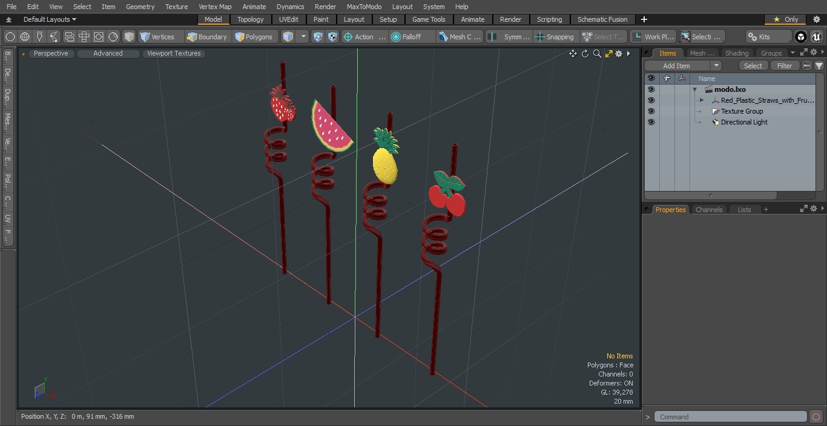Switch to the Lists tab
The height and width of the screenshot is (426, 827).
[x=744, y=210]
